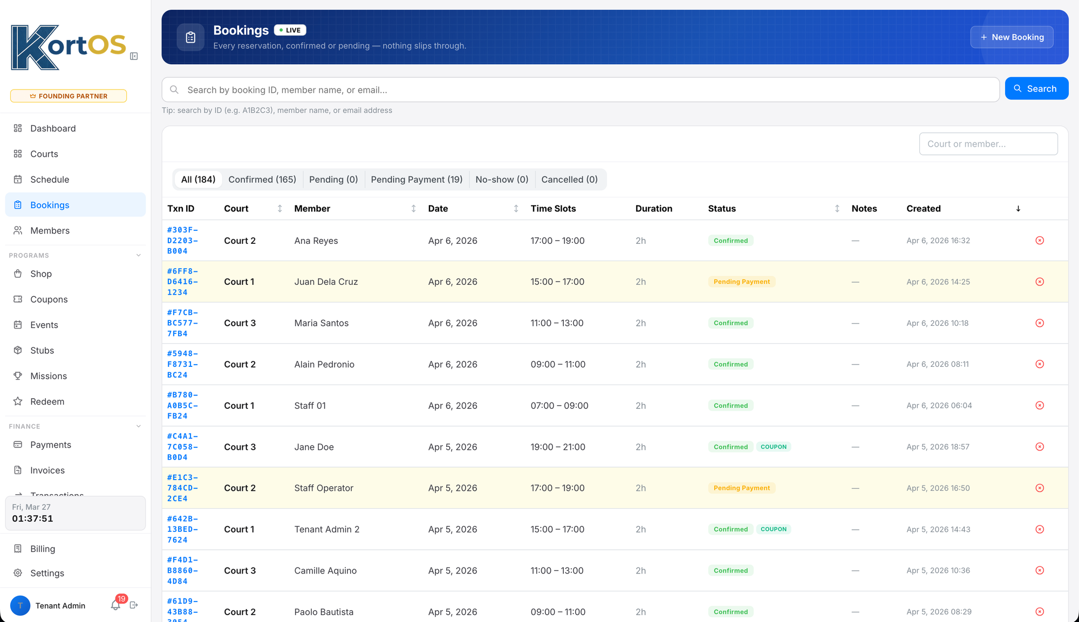Click the Alain Pedronio member name
1079x622 pixels.
point(324,364)
